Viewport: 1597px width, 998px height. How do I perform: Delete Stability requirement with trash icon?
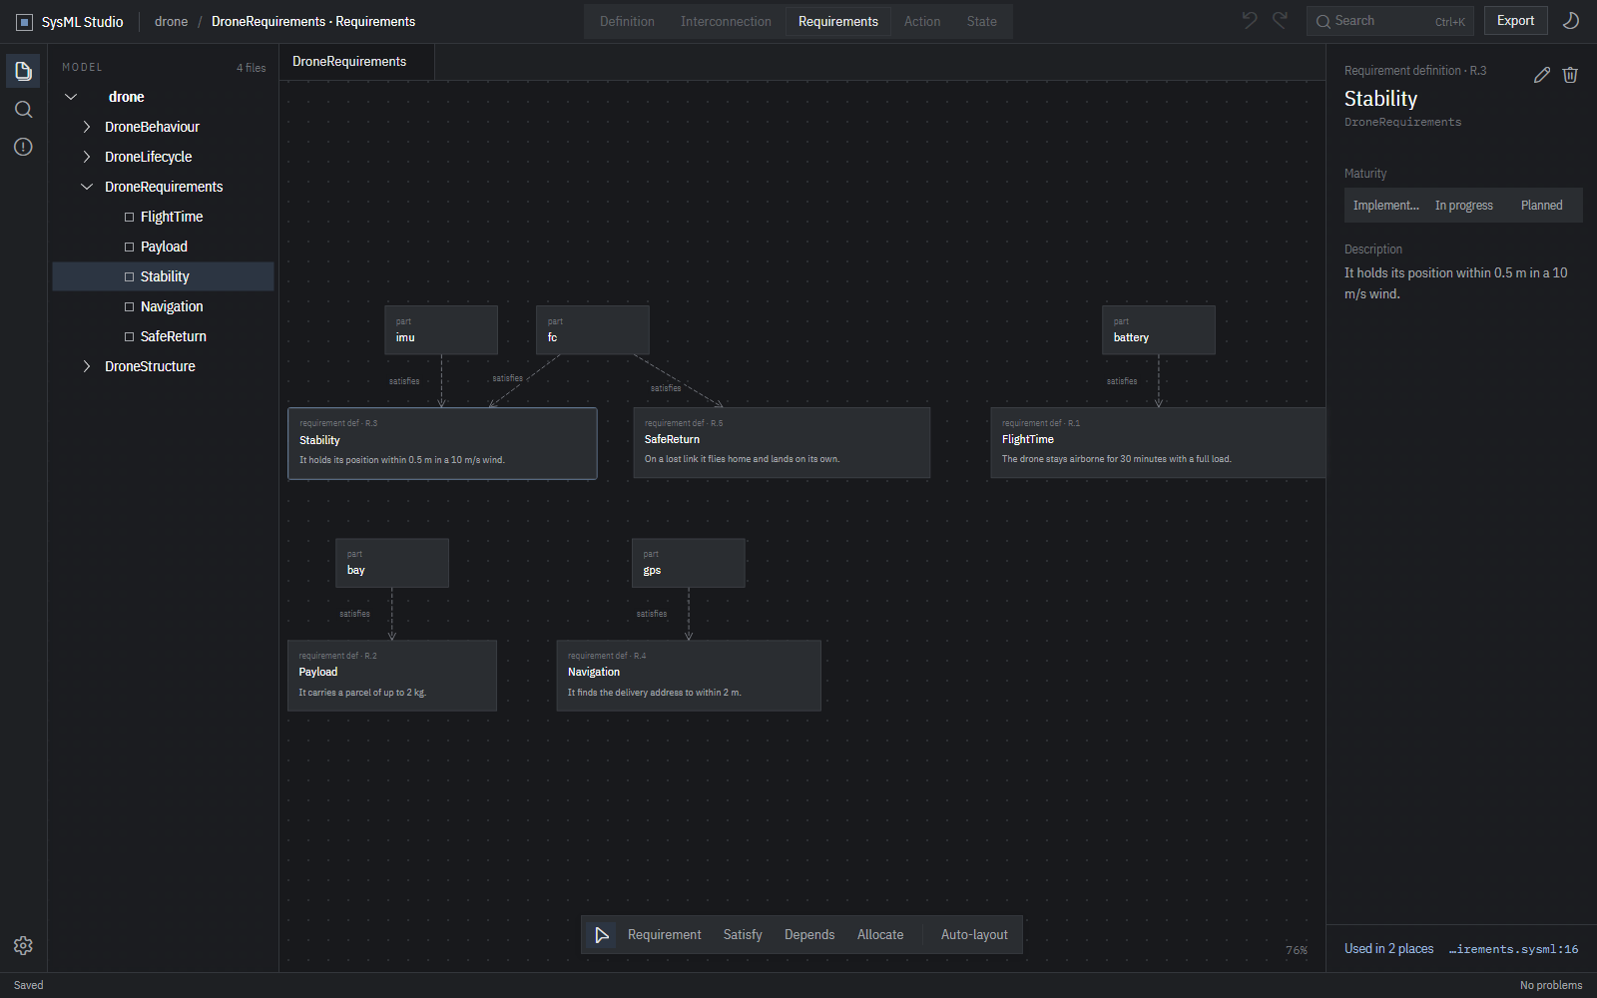point(1570,75)
